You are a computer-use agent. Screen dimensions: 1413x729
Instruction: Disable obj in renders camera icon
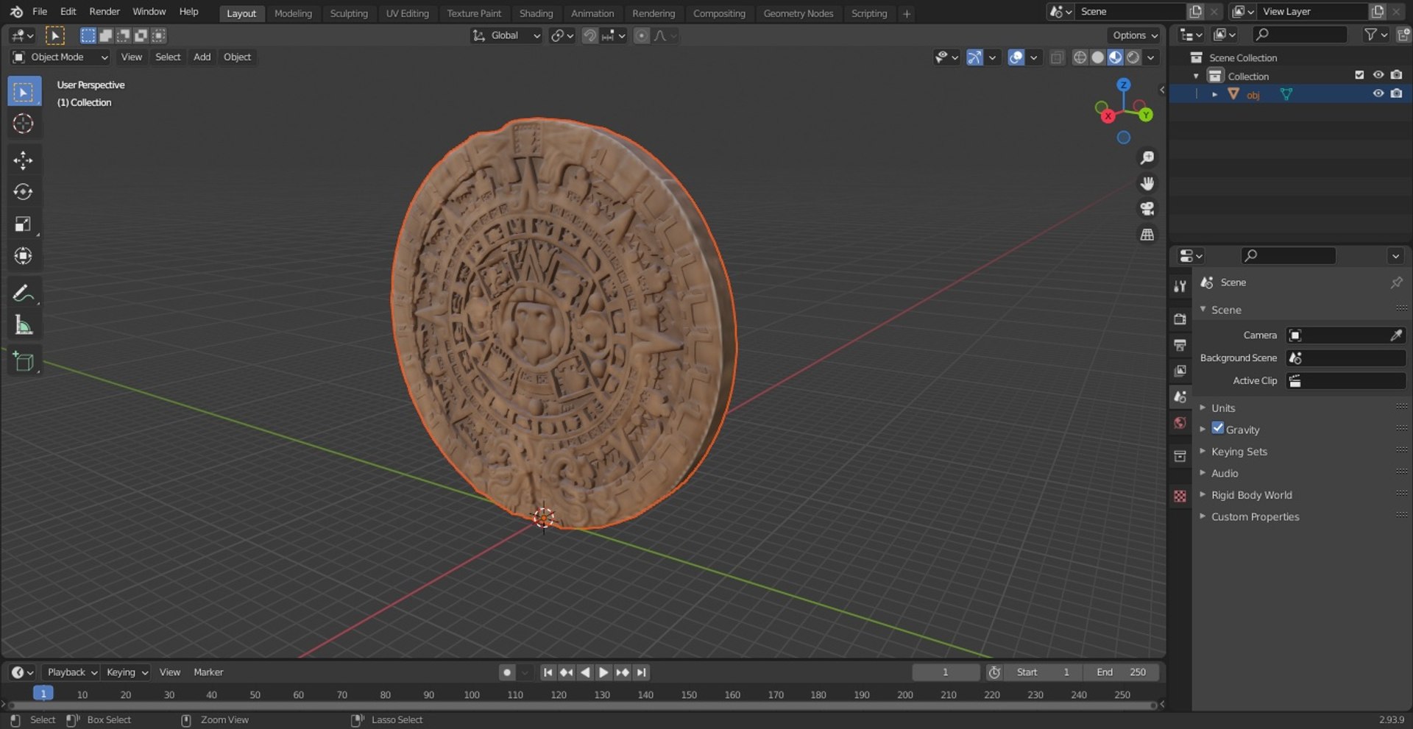pyautogui.click(x=1396, y=93)
